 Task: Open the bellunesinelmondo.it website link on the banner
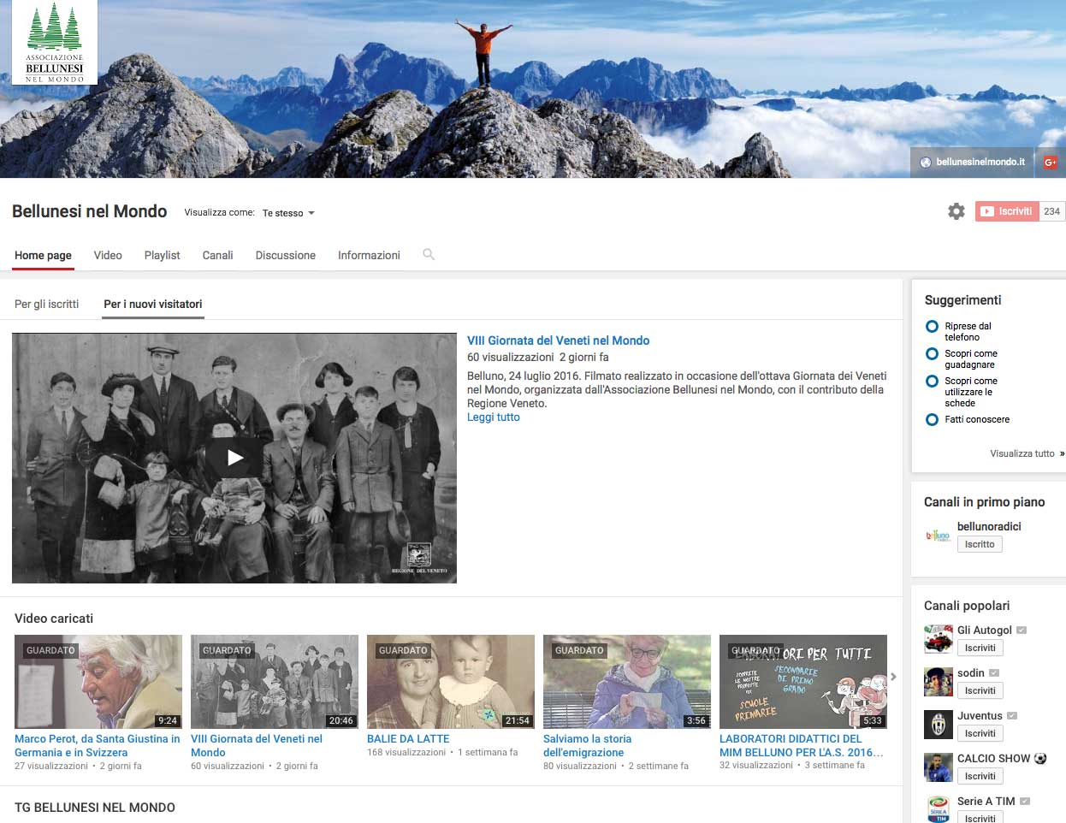coord(973,162)
